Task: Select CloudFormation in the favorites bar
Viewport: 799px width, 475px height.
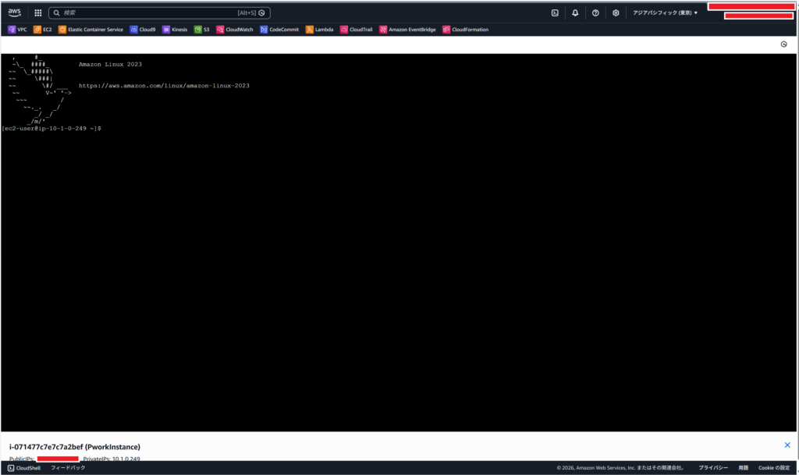Action: point(465,30)
